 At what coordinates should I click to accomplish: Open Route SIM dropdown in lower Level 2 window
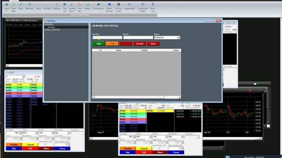(x=166, y=136)
